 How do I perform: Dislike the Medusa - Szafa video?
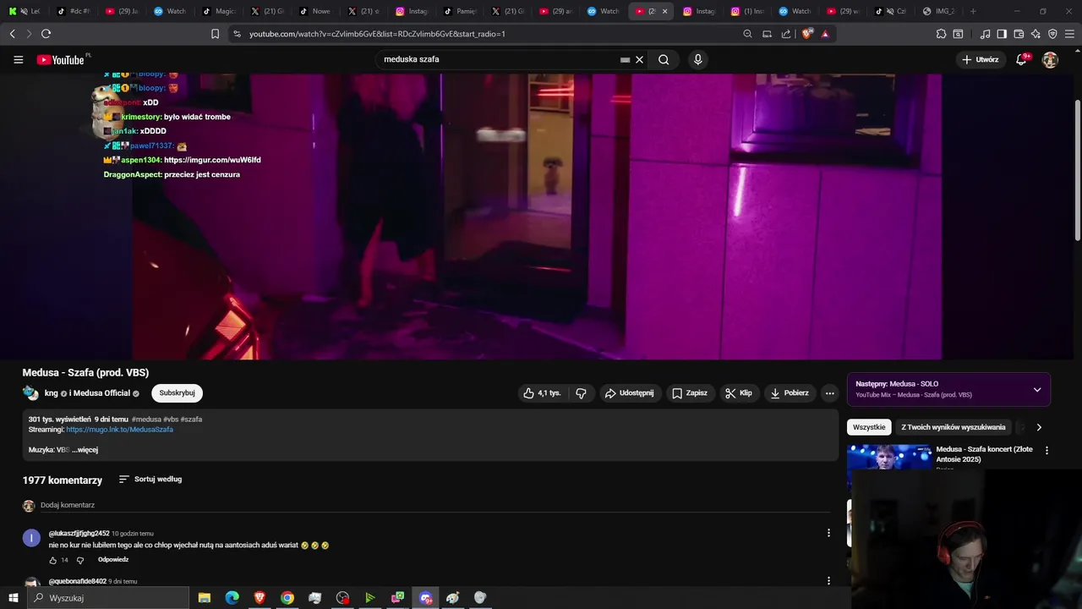pyautogui.click(x=581, y=392)
